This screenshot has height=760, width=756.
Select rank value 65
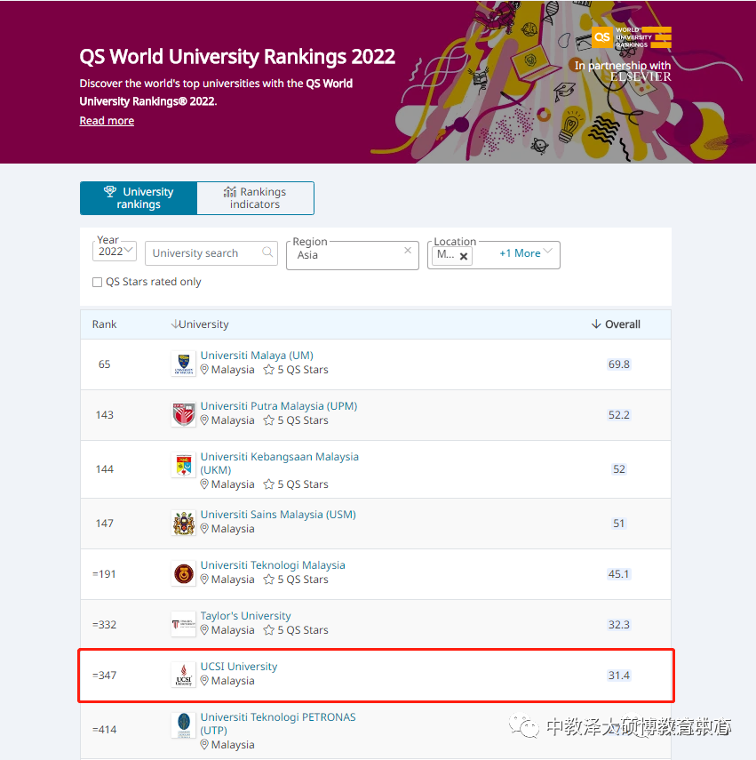pyautogui.click(x=104, y=364)
